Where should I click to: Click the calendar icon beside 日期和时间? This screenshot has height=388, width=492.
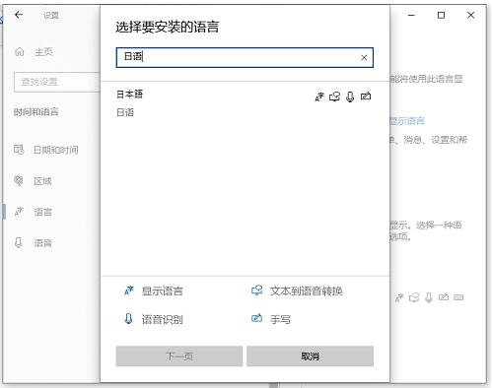pyautogui.click(x=19, y=150)
